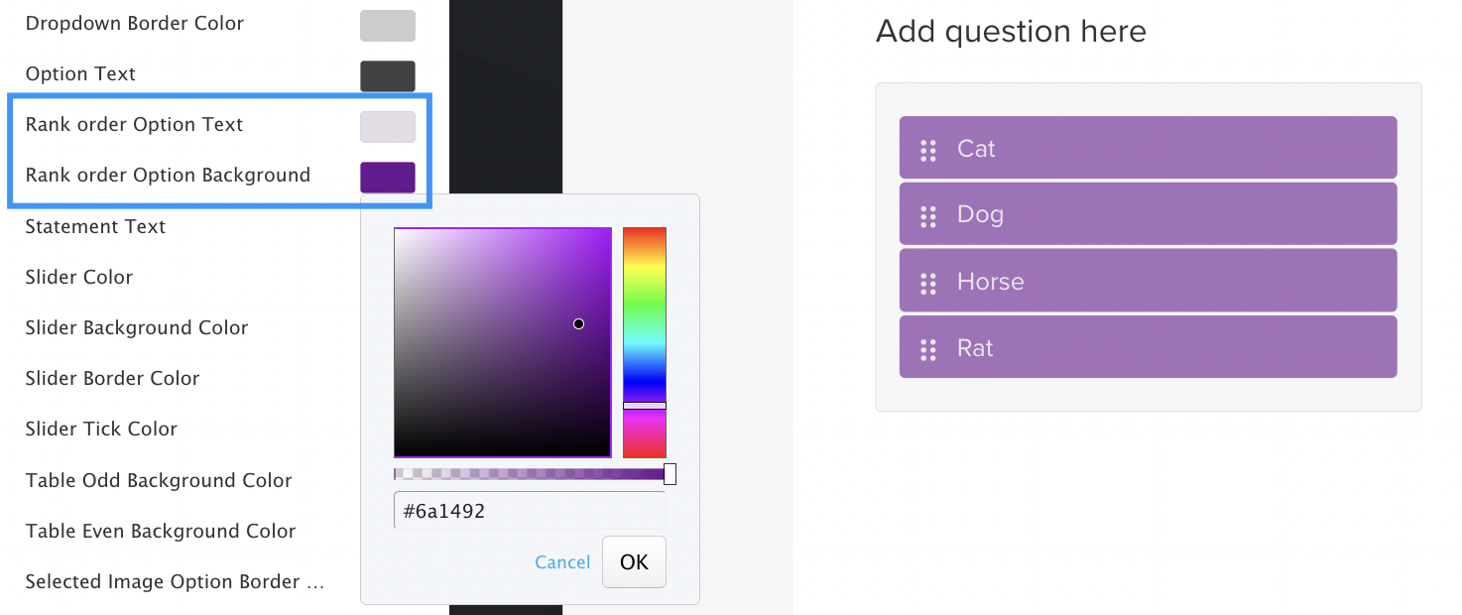Select the Statement Text setting
Screen dimensions: 1462x615
coord(94,227)
